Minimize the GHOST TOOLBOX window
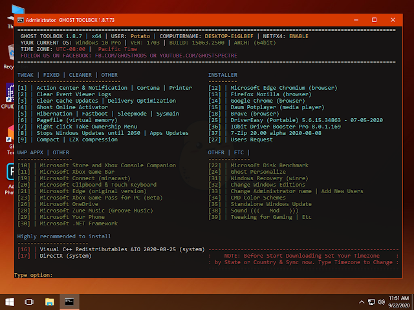 (356, 20)
